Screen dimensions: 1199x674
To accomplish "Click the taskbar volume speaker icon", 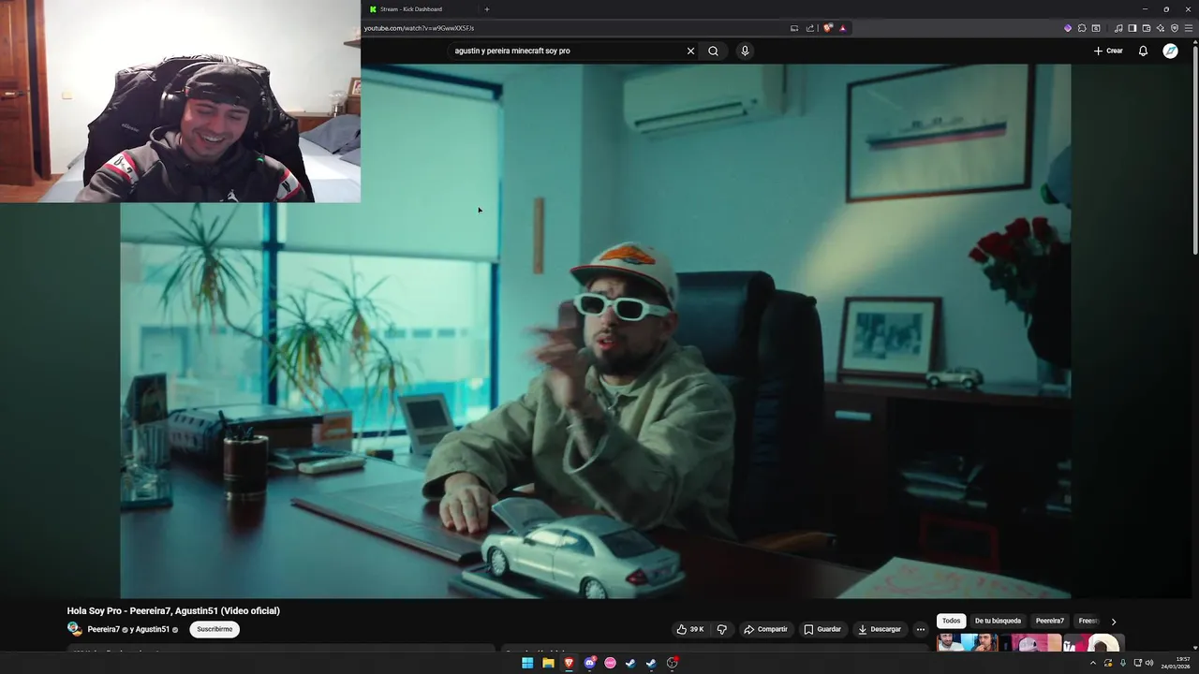I will pyautogui.click(x=1149, y=663).
